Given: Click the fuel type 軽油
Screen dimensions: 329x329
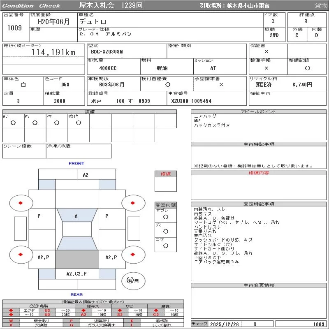Looking at the screenshot, I should click(x=162, y=68).
